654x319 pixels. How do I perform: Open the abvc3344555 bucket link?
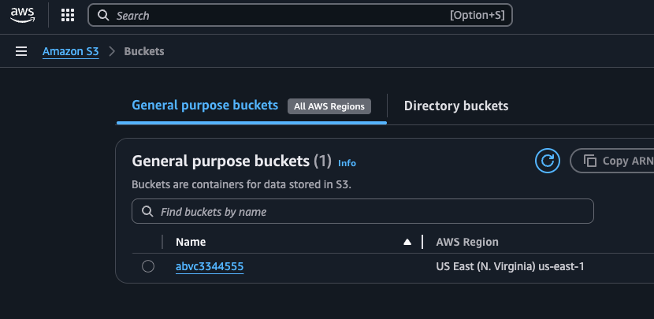tap(210, 266)
